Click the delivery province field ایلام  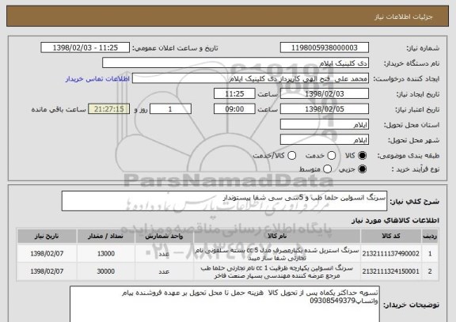click(x=325, y=124)
